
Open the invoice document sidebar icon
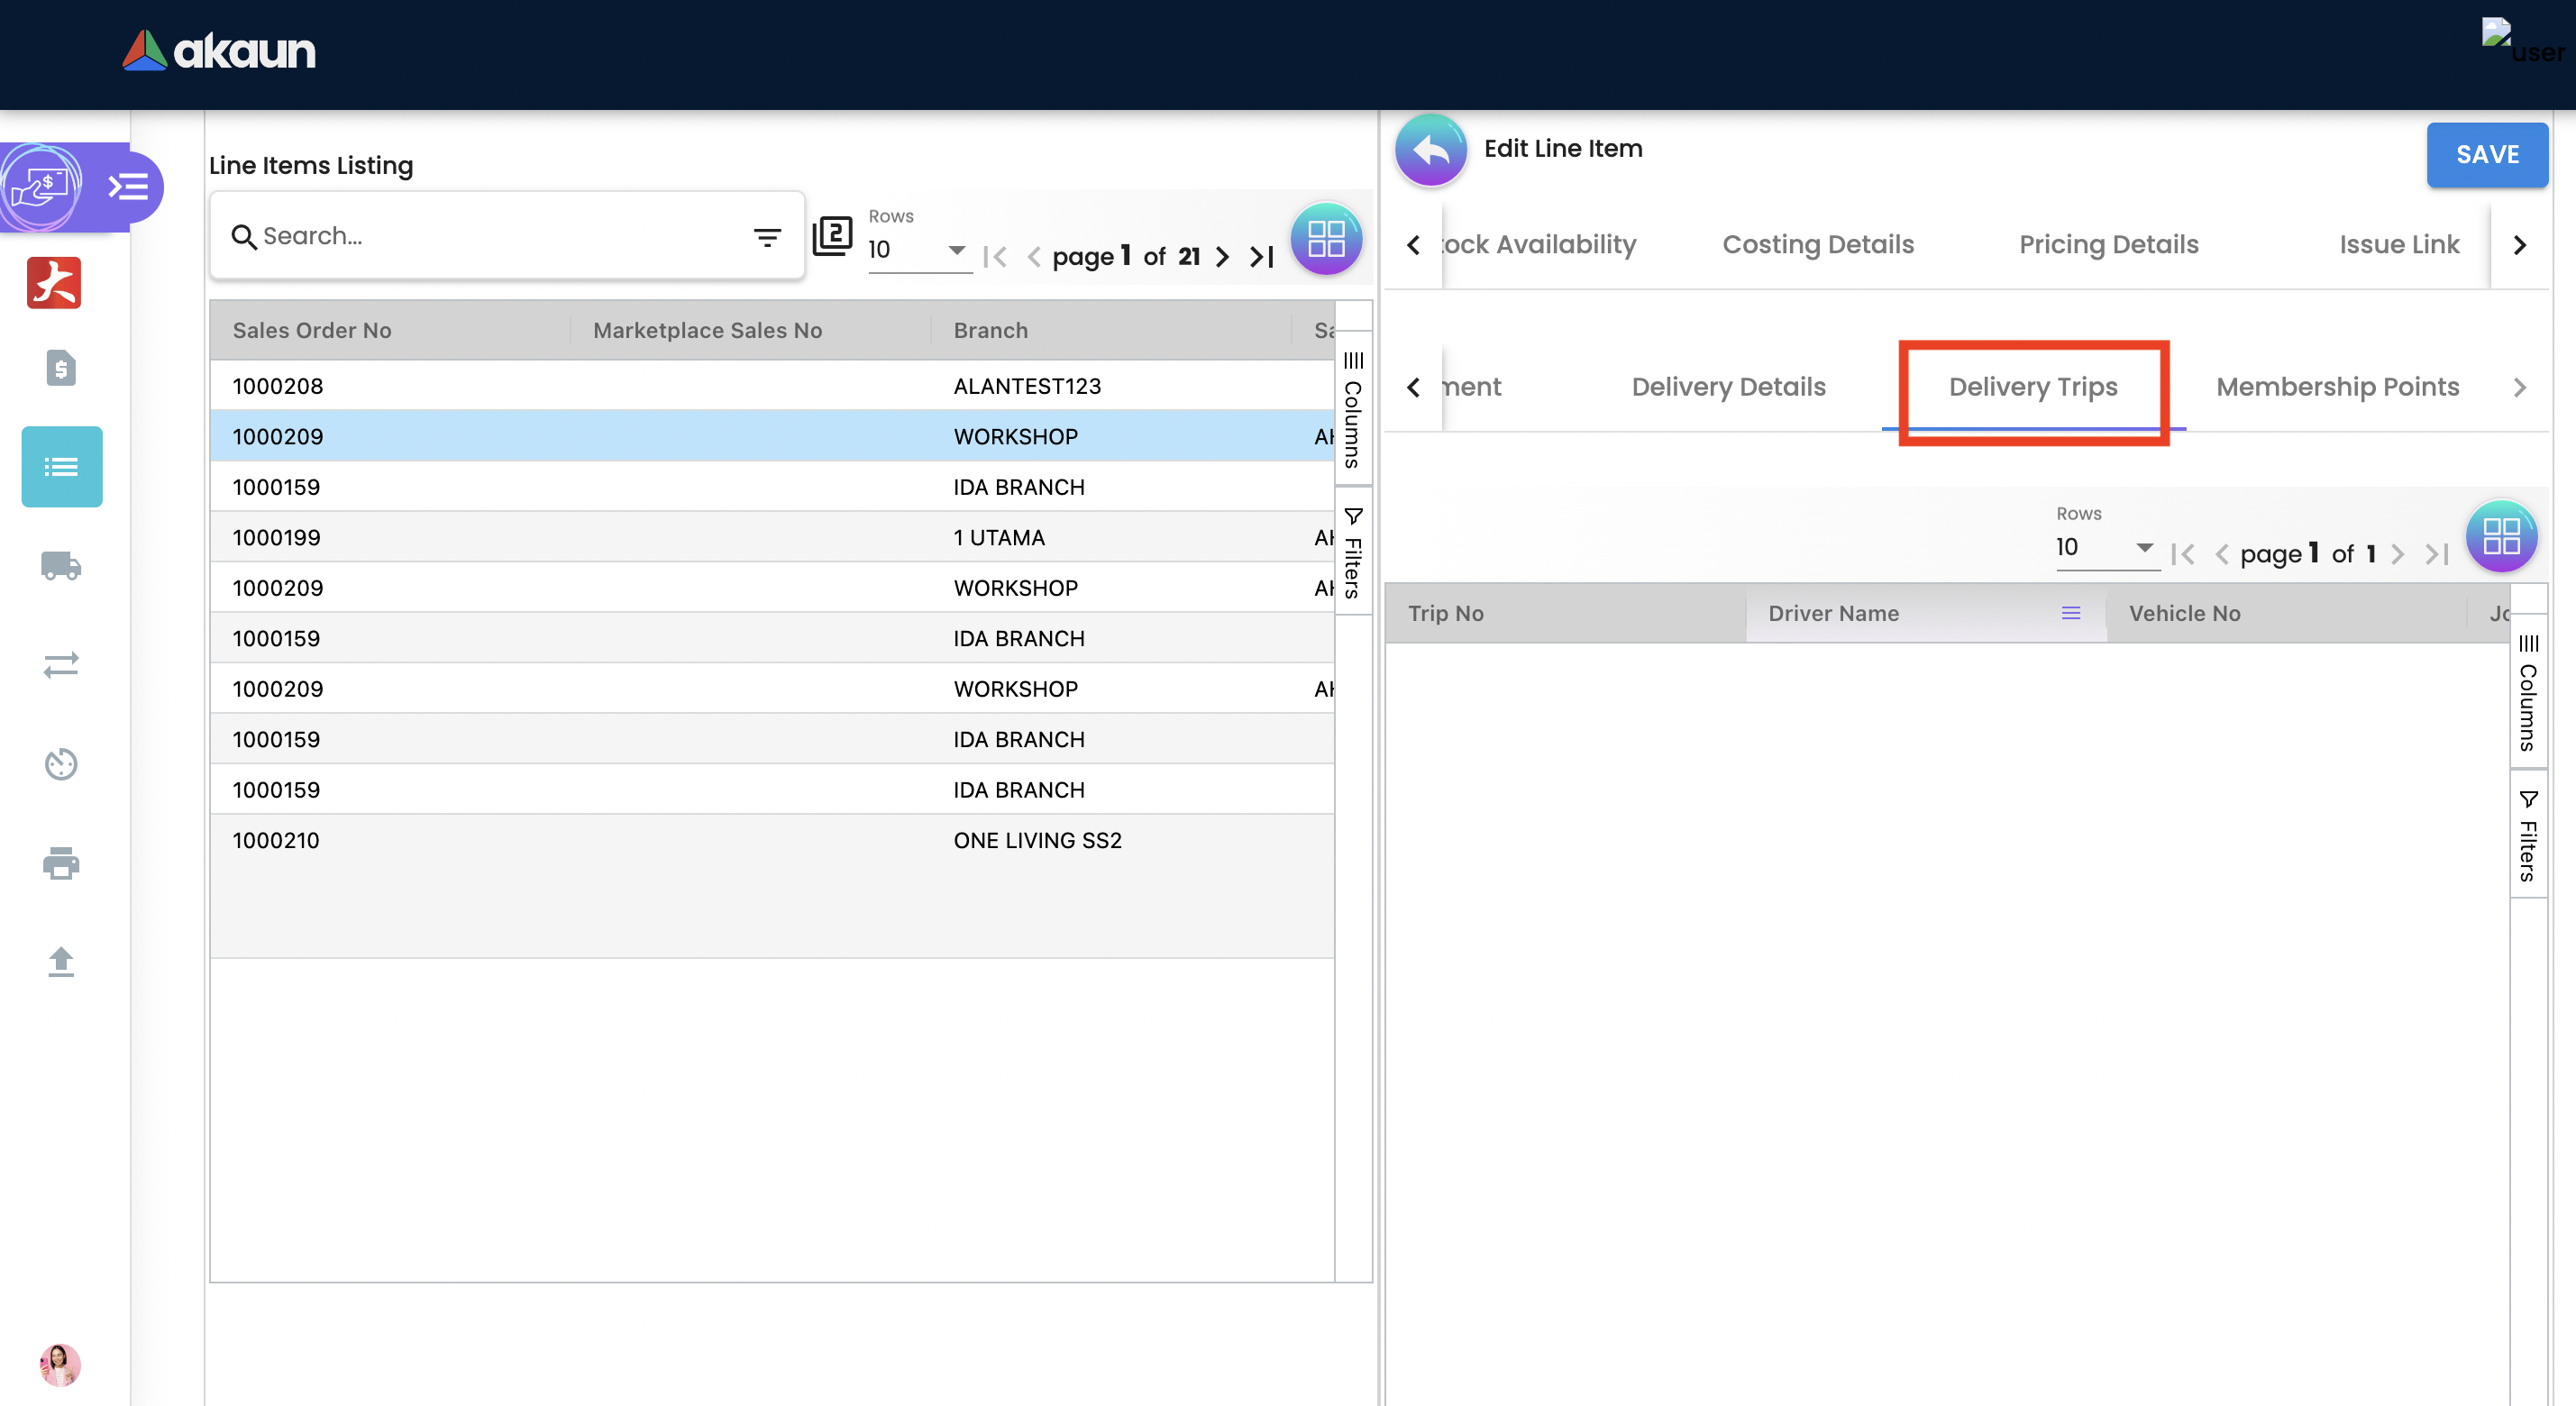tap(61, 368)
